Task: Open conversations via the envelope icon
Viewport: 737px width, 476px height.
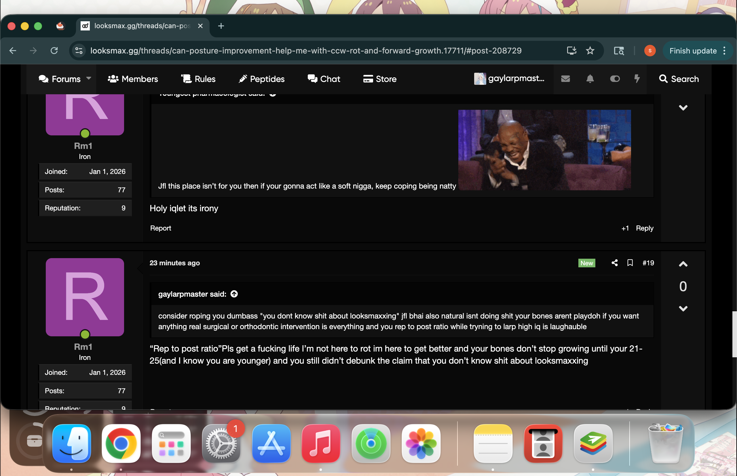Action: pos(566,79)
